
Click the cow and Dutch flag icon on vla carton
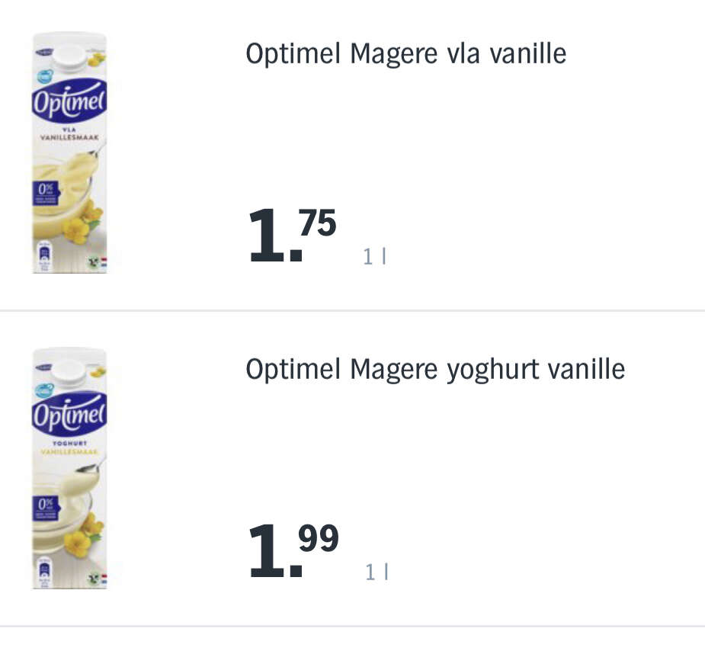click(x=98, y=262)
